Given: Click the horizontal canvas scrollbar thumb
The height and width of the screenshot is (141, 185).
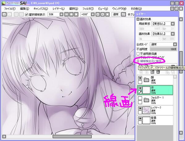Looking at the screenshot, I should pos(72,136).
